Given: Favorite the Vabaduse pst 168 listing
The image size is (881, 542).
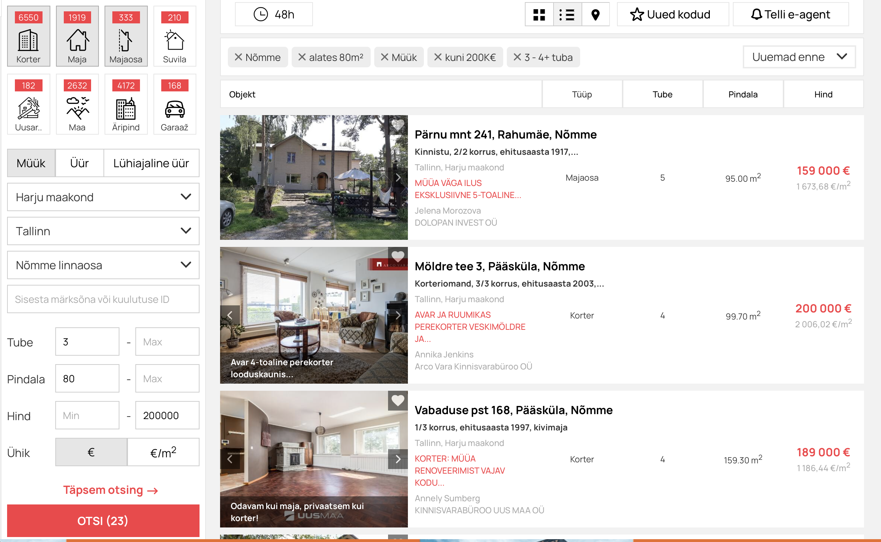Looking at the screenshot, I should (x=398, y=400).
